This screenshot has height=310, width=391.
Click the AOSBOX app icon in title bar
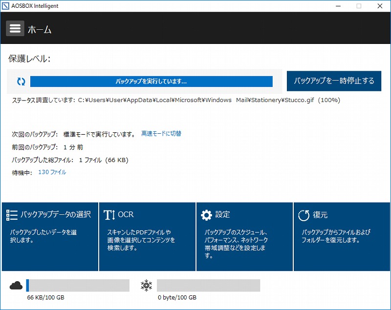click(5, 6)
